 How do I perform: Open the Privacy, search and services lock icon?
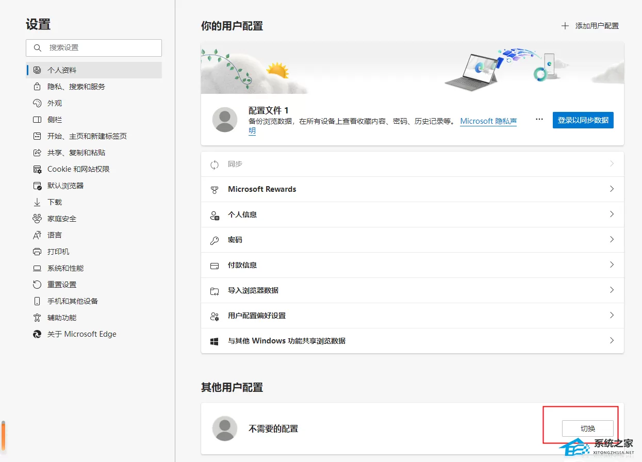(37, 87)
